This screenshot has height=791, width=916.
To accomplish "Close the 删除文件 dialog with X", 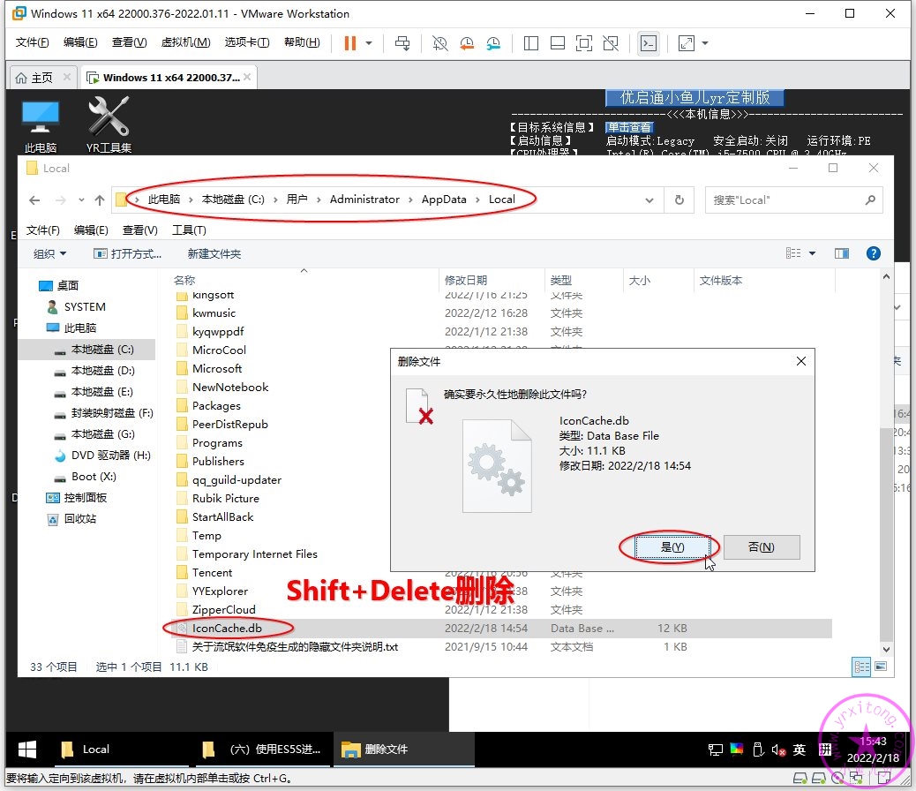I will tap(801, 361).
